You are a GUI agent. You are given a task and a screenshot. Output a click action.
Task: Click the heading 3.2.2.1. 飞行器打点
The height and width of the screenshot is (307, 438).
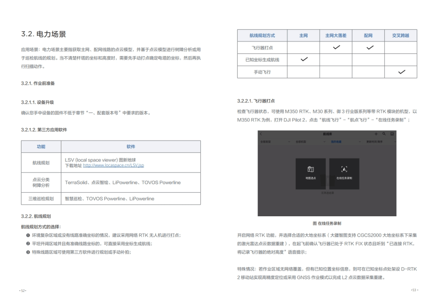pyautogui.click(x=256, y=101)
